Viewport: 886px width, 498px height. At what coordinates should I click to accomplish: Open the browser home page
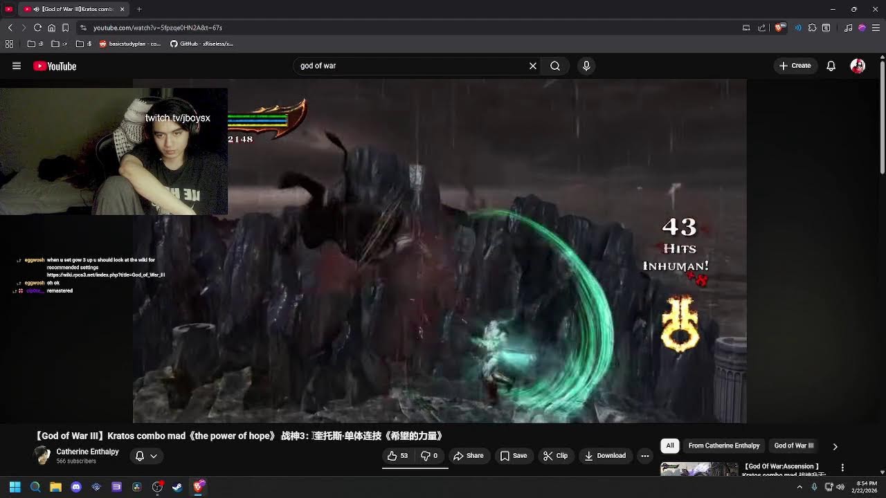(51, 28)
